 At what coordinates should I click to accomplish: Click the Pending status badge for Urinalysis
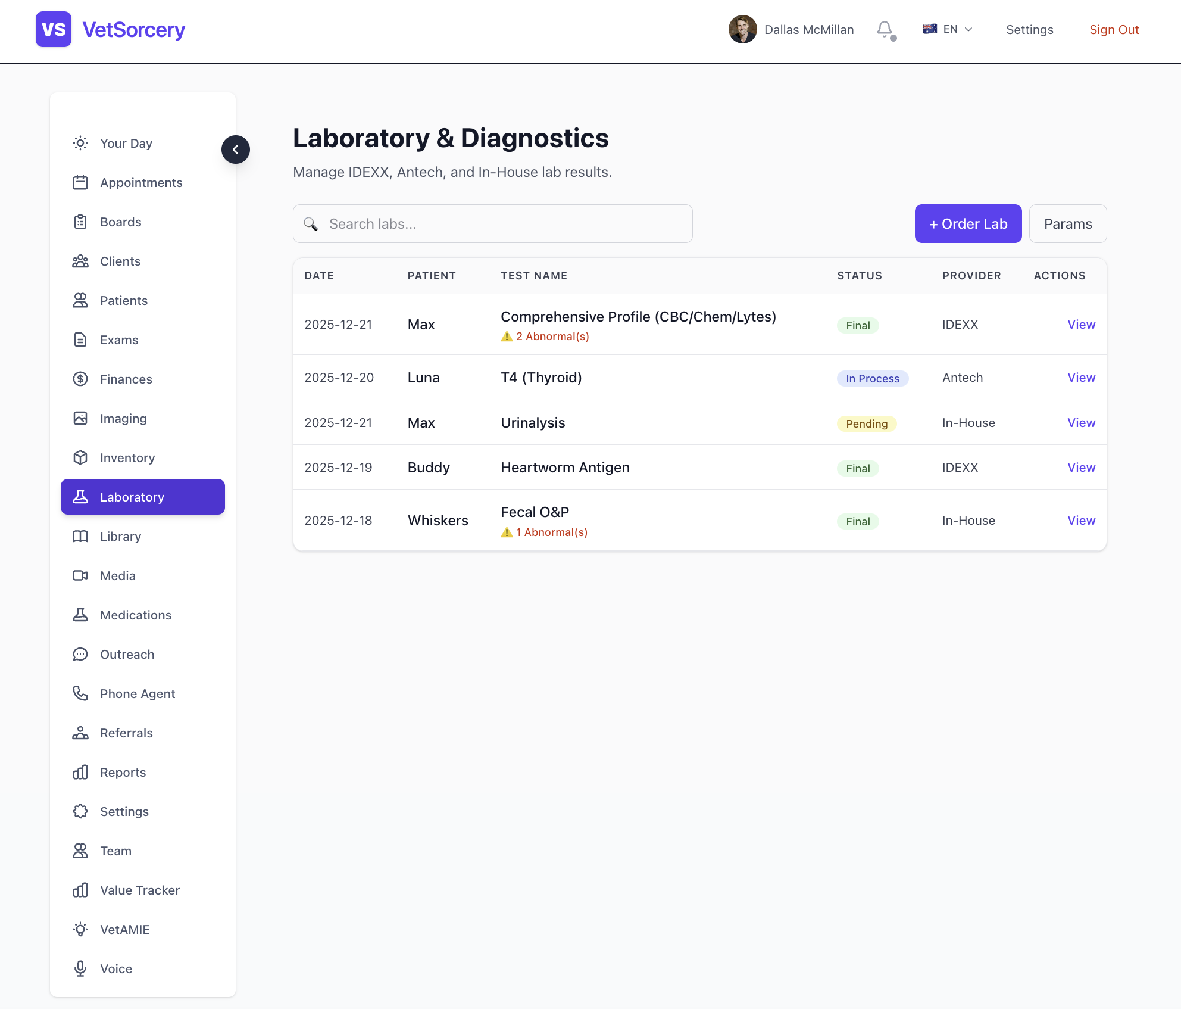click(866, 423)
